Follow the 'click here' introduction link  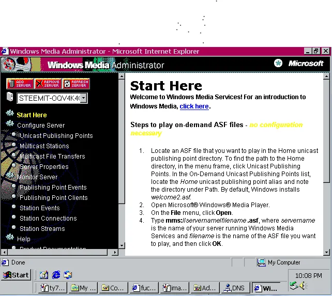194,106
